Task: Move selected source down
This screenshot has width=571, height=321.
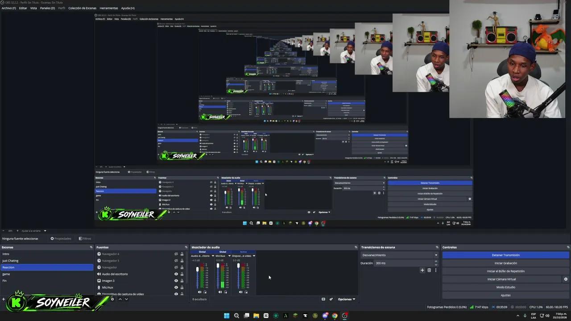Action: [x=126, y=299]
